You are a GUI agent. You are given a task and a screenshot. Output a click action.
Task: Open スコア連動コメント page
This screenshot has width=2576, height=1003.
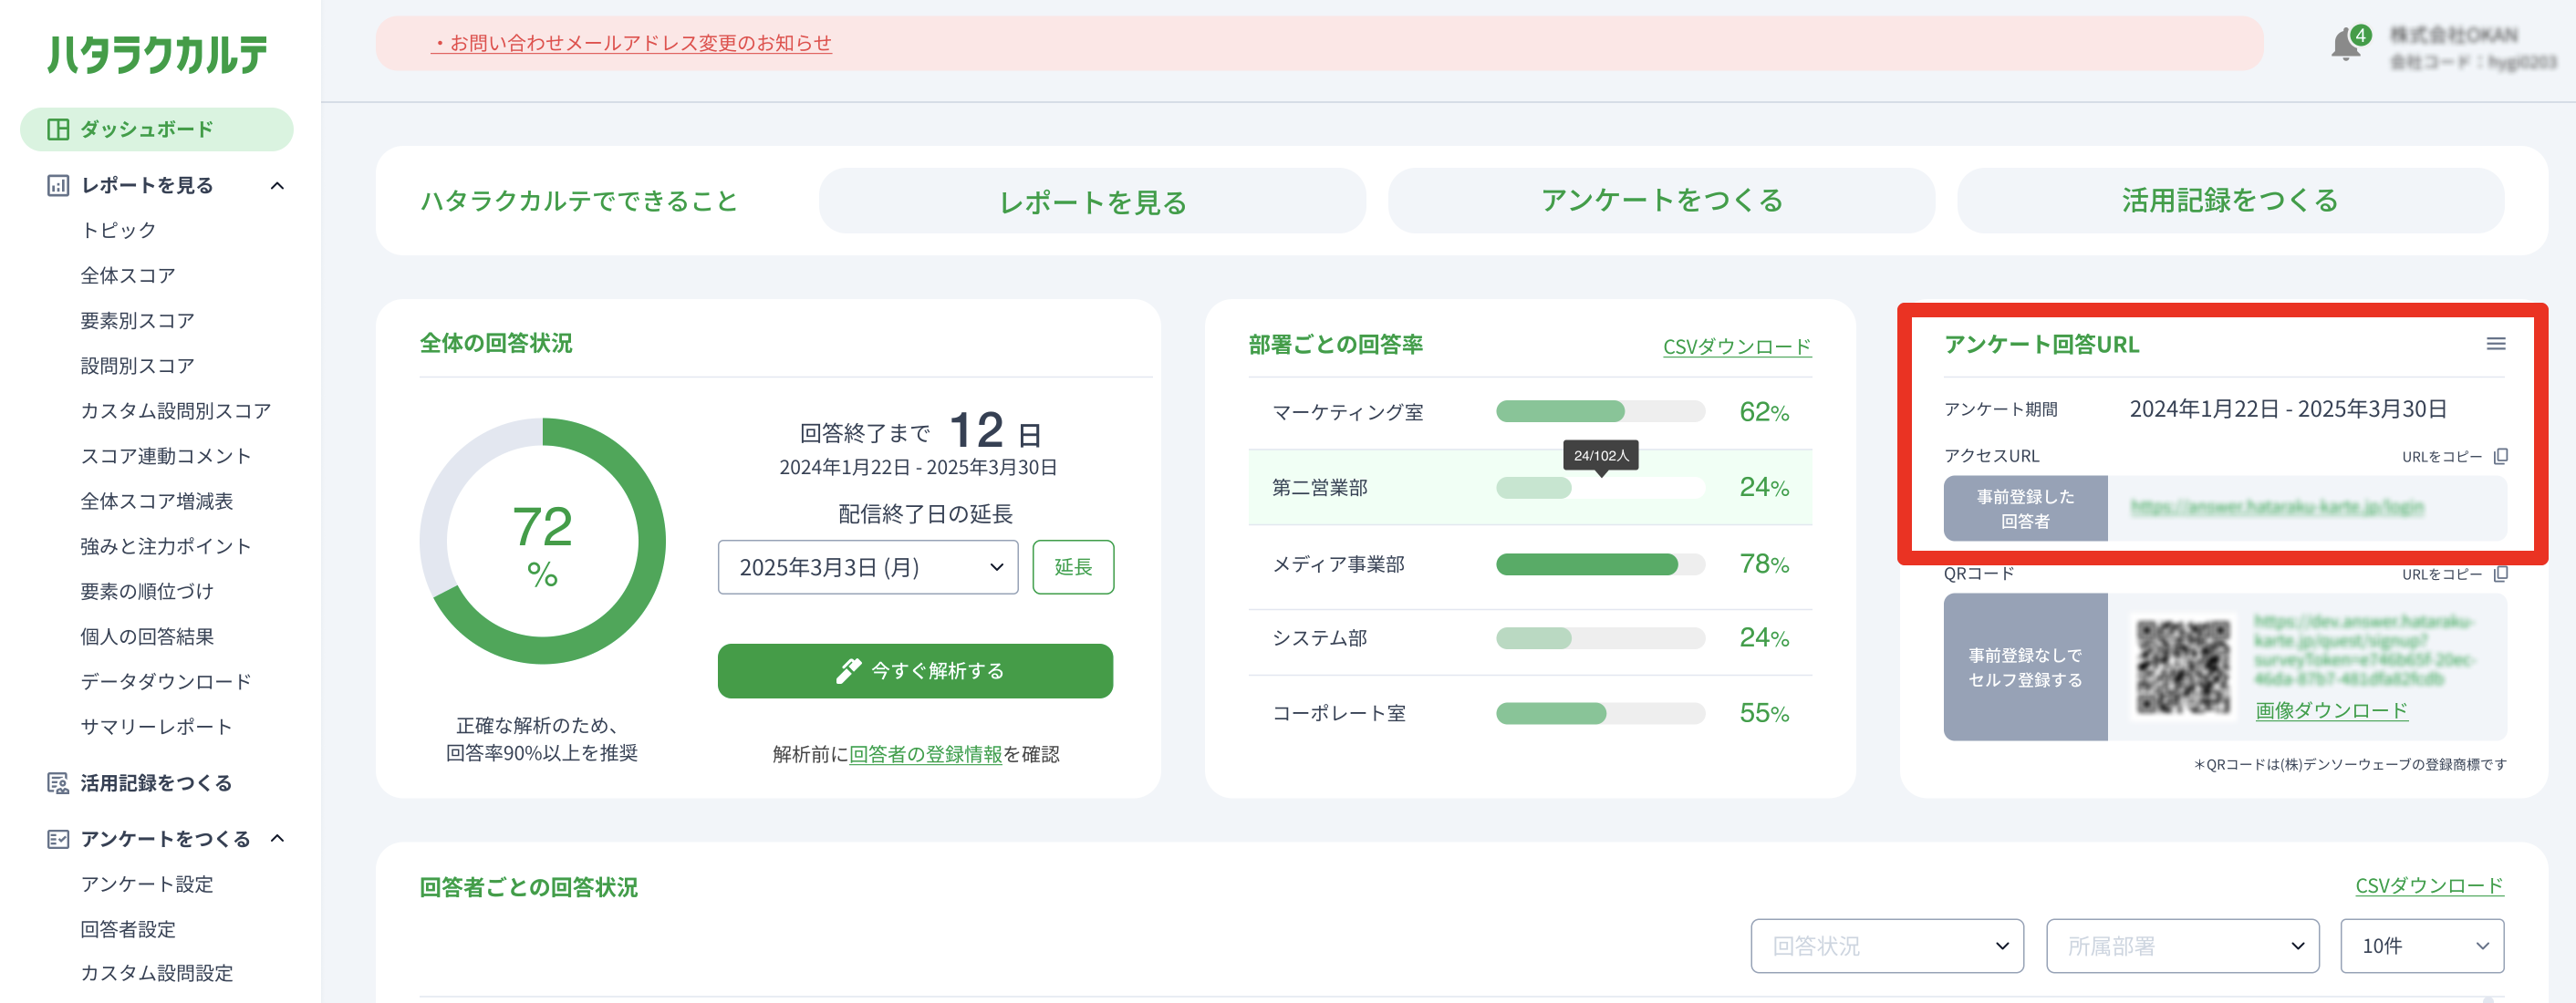tap(166, 456)
